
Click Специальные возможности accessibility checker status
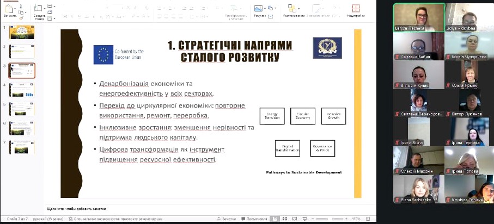(115, 219)
